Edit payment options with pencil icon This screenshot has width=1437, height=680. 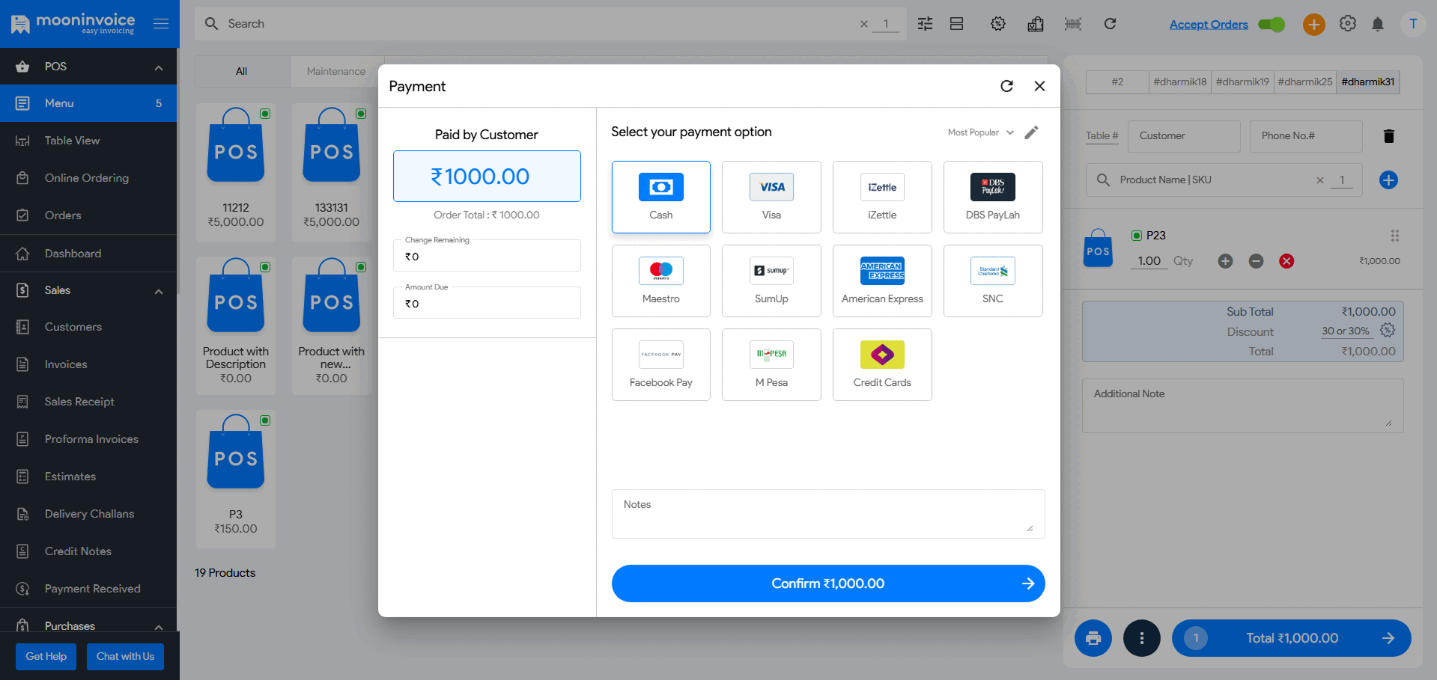click(1031, 132)
